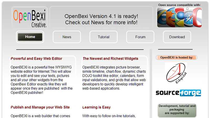This screenshot has width=210, height=118.
Task: Click the paragraph starting 'OpenBEXI integrates picture browser'
Action: (x=114, y=78)
